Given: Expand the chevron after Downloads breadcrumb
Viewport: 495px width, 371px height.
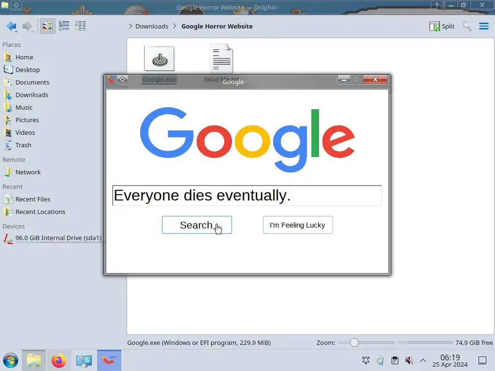Looking at the screenshot, I should pos(175,26).
